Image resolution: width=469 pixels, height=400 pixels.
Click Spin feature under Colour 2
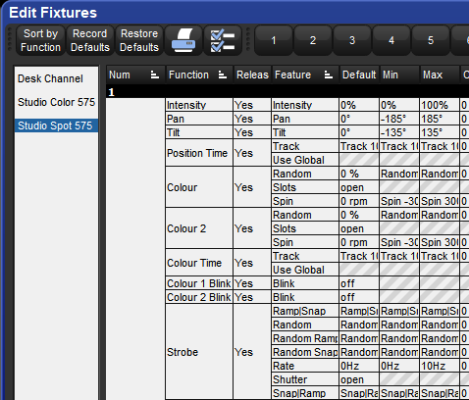point(305,242)
